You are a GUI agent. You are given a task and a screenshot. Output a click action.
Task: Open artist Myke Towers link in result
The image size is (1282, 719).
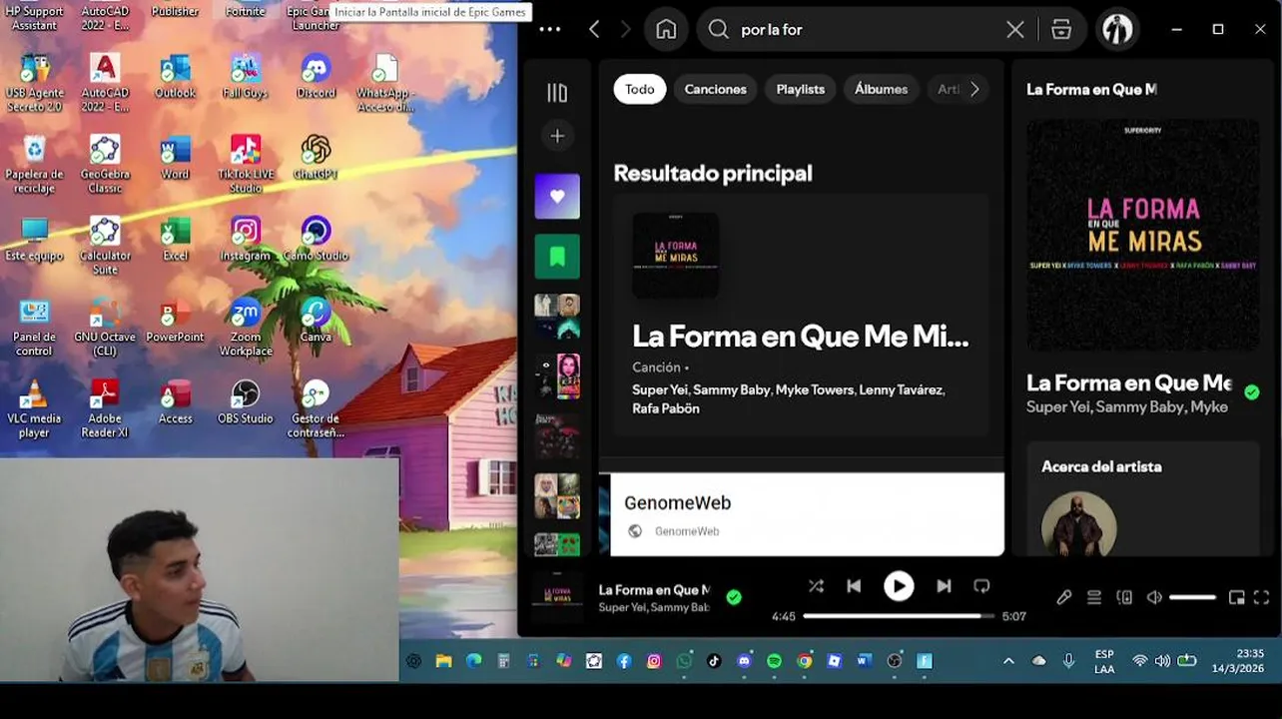pos(815,389)
